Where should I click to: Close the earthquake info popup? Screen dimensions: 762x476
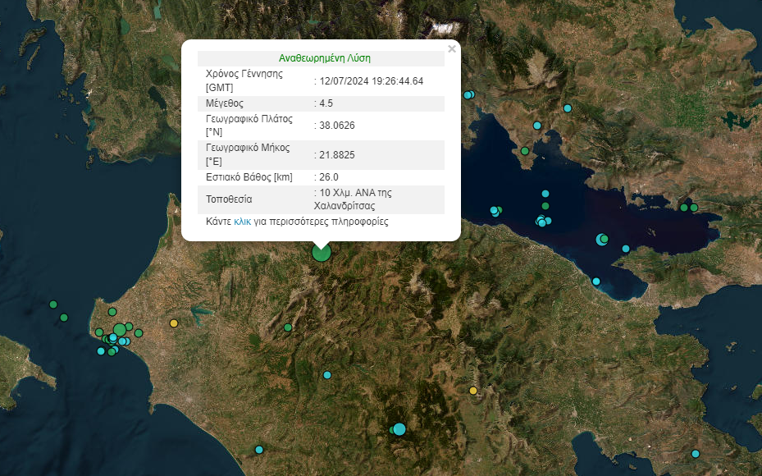click(451, 49)
